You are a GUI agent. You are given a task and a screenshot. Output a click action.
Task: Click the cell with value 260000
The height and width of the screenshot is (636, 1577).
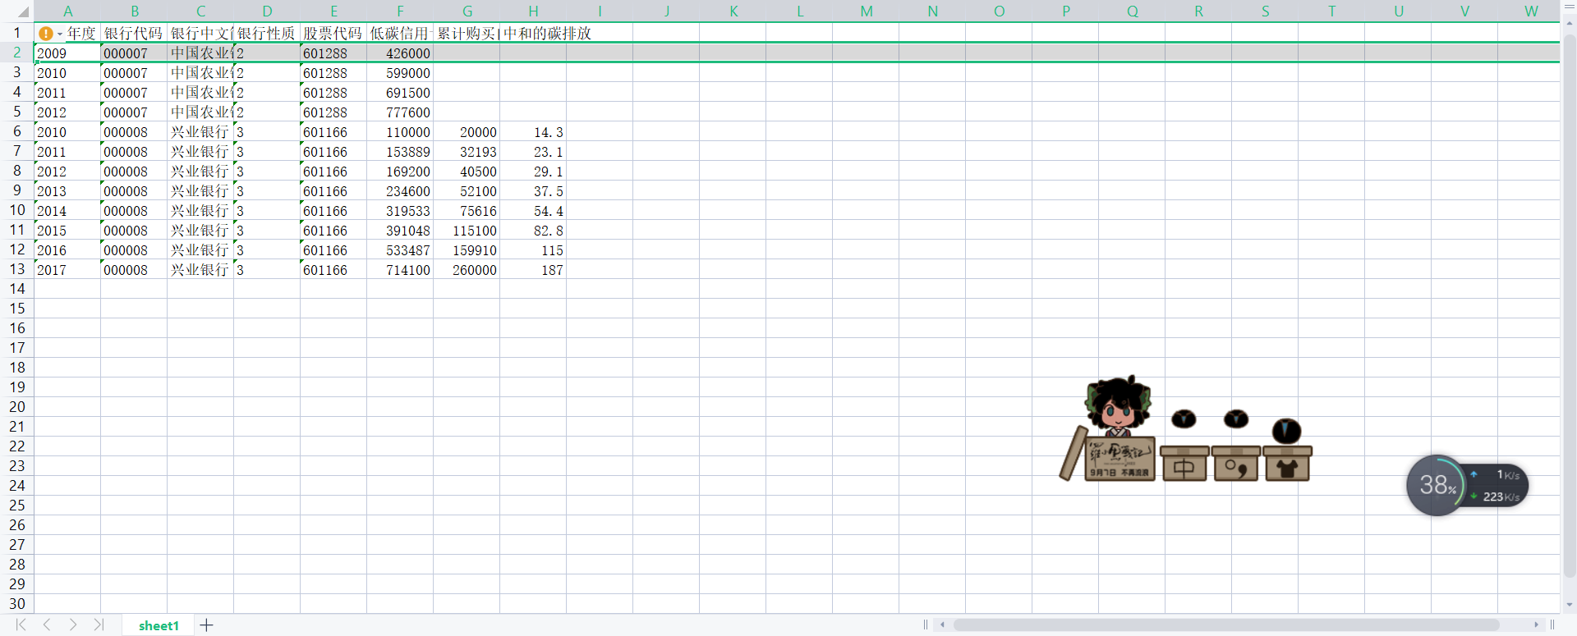[467, 269]
